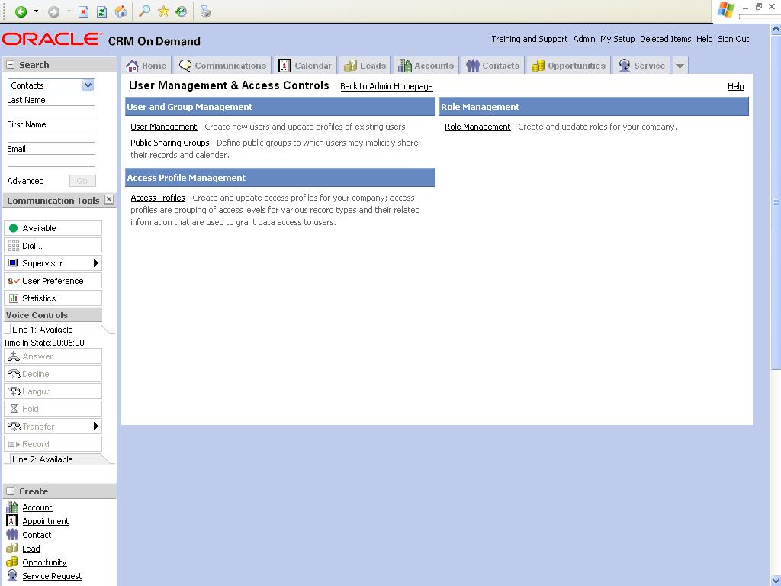This screenshot has width=781, height=586.
Task: Click the Opportunity coins icon under Create
Action: [x=12, y=562]
